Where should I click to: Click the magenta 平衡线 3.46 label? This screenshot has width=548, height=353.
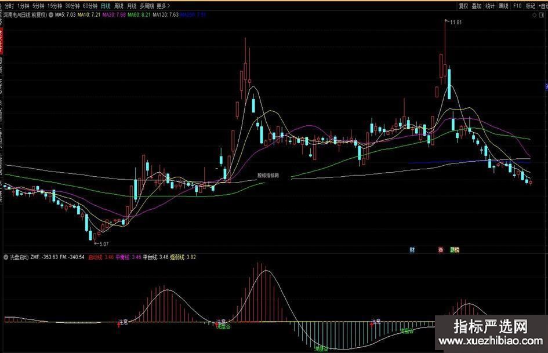129,257
